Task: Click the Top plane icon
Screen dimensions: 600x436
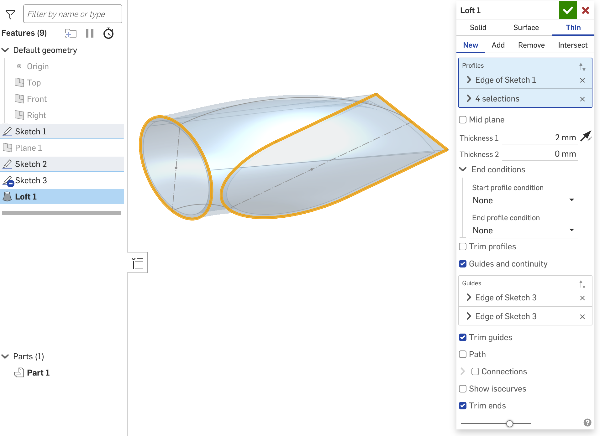Action: pos(19,82)
